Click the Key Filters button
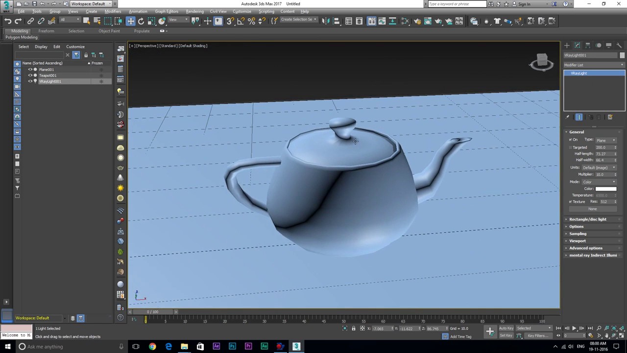 (x=538, y=336)
